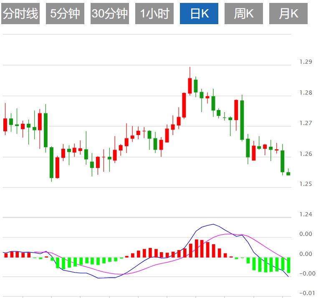Image resolution: width=321 pixels, height=298 pixels.
Task: Click the -0.01 MACD axis label
Action: pyautogui.click(x=307, y=293)
